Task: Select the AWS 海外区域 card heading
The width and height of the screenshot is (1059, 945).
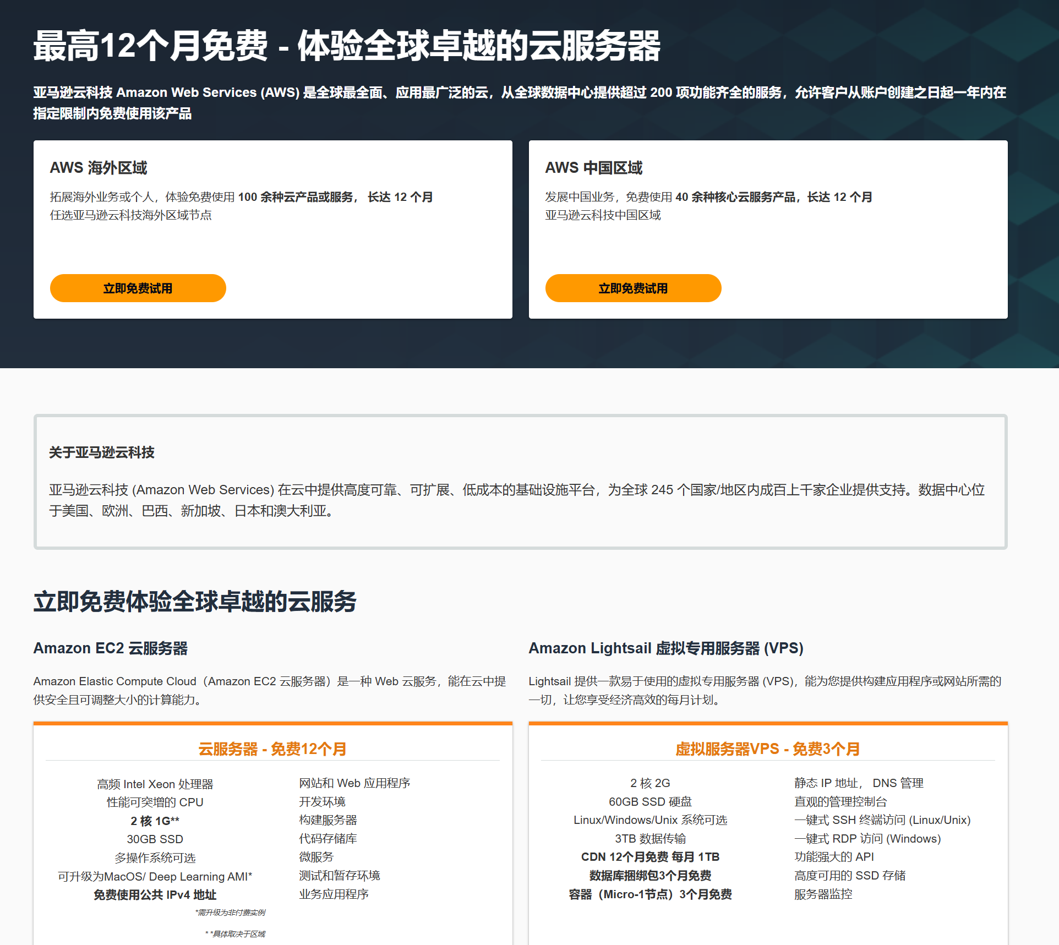Action: [99, 168]
